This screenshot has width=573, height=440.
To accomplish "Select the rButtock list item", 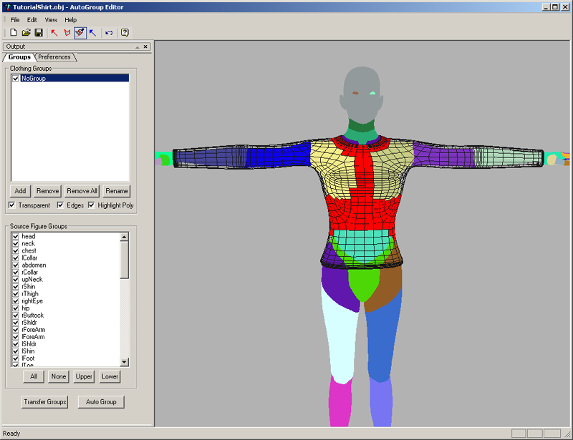I will click(x=32, y=315).
